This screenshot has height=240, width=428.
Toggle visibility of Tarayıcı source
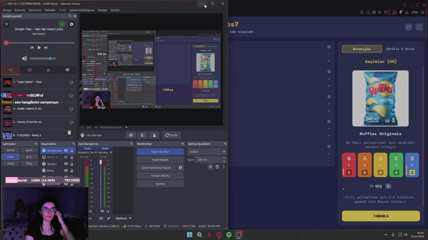[66, 164]
